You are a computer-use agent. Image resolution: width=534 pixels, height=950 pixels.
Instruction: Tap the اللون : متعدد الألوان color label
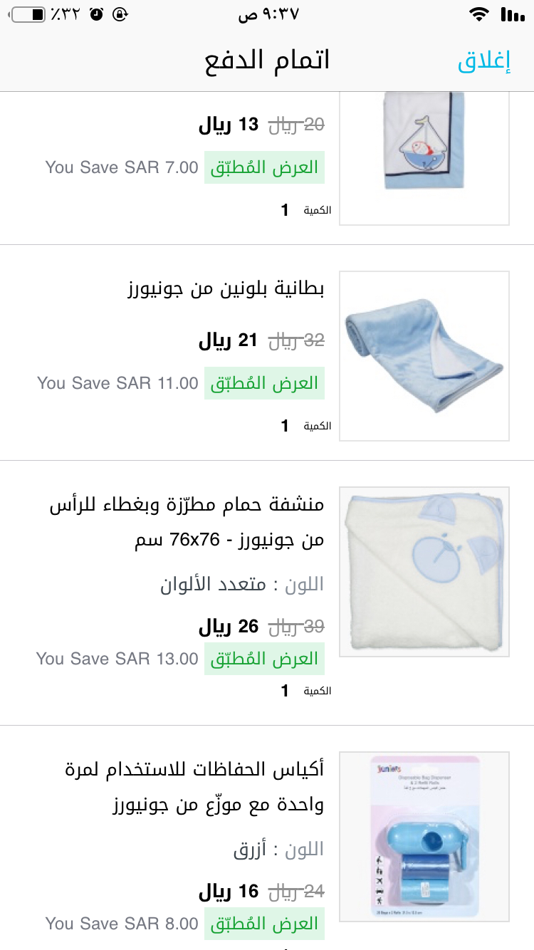click(x=242, y=585)
